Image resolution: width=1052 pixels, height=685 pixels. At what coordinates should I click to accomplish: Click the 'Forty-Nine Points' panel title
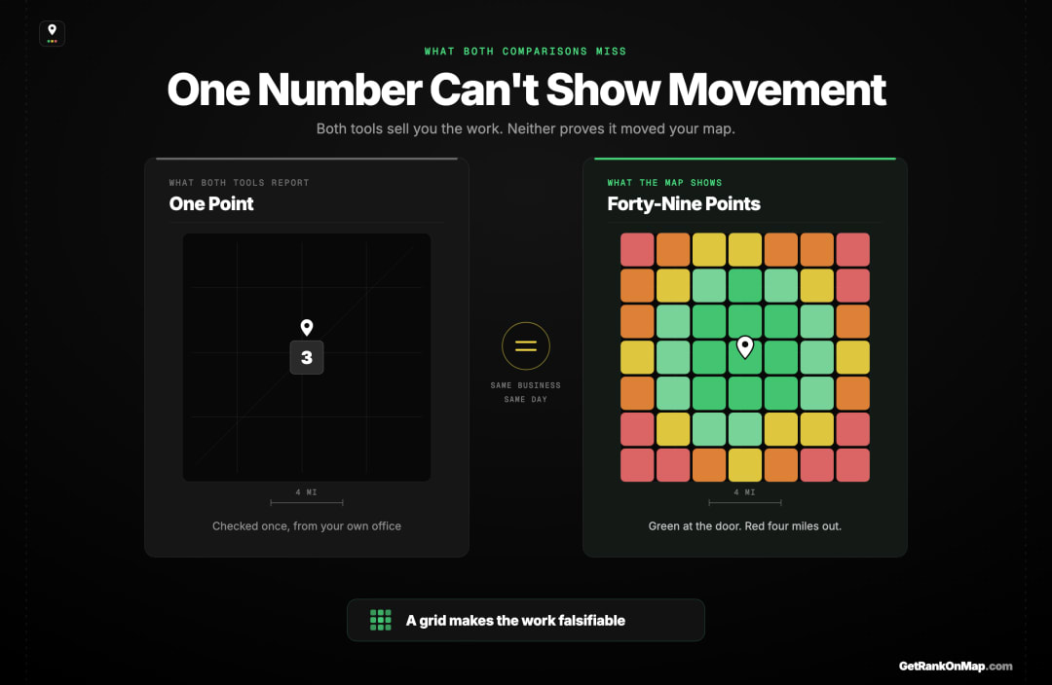pyautogui.click(x=684, y=203)
